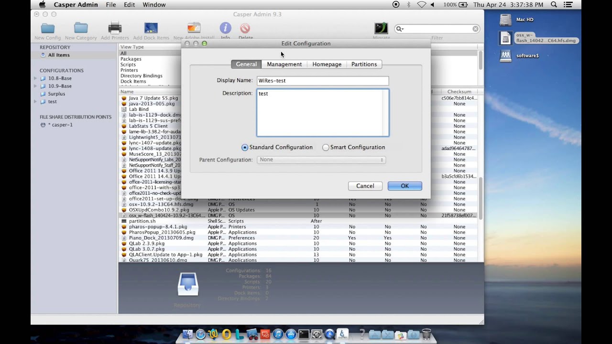Click the New Config toolbar icon

point(47,28)
